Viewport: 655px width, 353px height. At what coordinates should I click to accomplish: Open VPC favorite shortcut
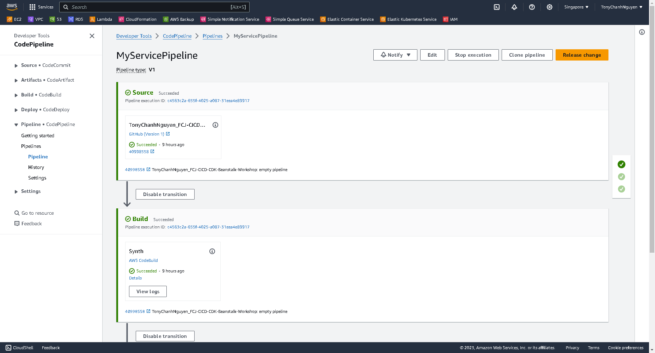(x=36, y=19)
